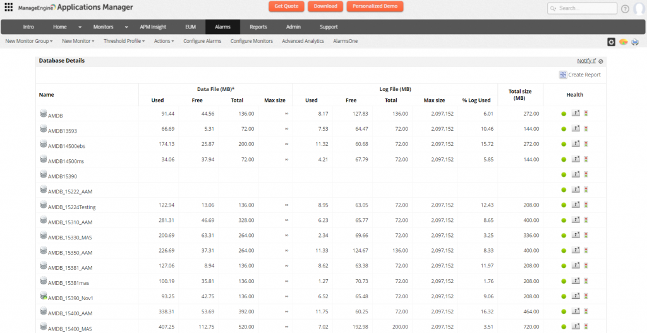Expand the Home menu arrow
Viewport: 647px width, 333px height.
tap(80, 27)
